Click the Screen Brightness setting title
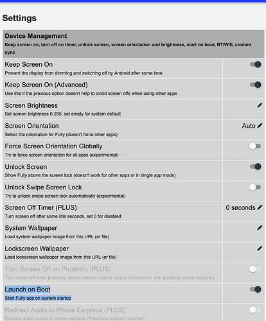The height and width of the screenshot is (321, 266). coord(31,105)
